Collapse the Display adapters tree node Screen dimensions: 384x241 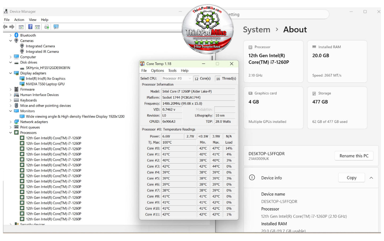[11, 73]
